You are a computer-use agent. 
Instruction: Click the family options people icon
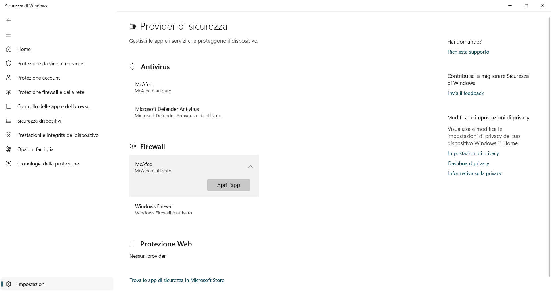[9, 149]
